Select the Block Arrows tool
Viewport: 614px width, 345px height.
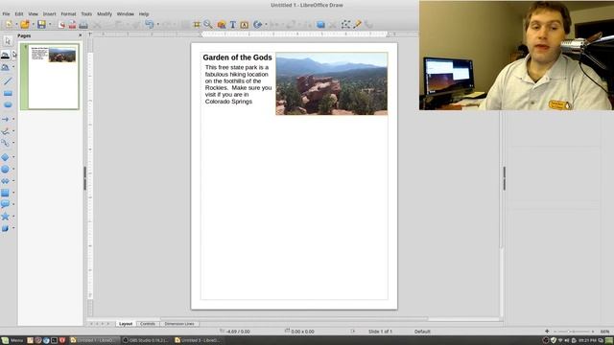5,181
